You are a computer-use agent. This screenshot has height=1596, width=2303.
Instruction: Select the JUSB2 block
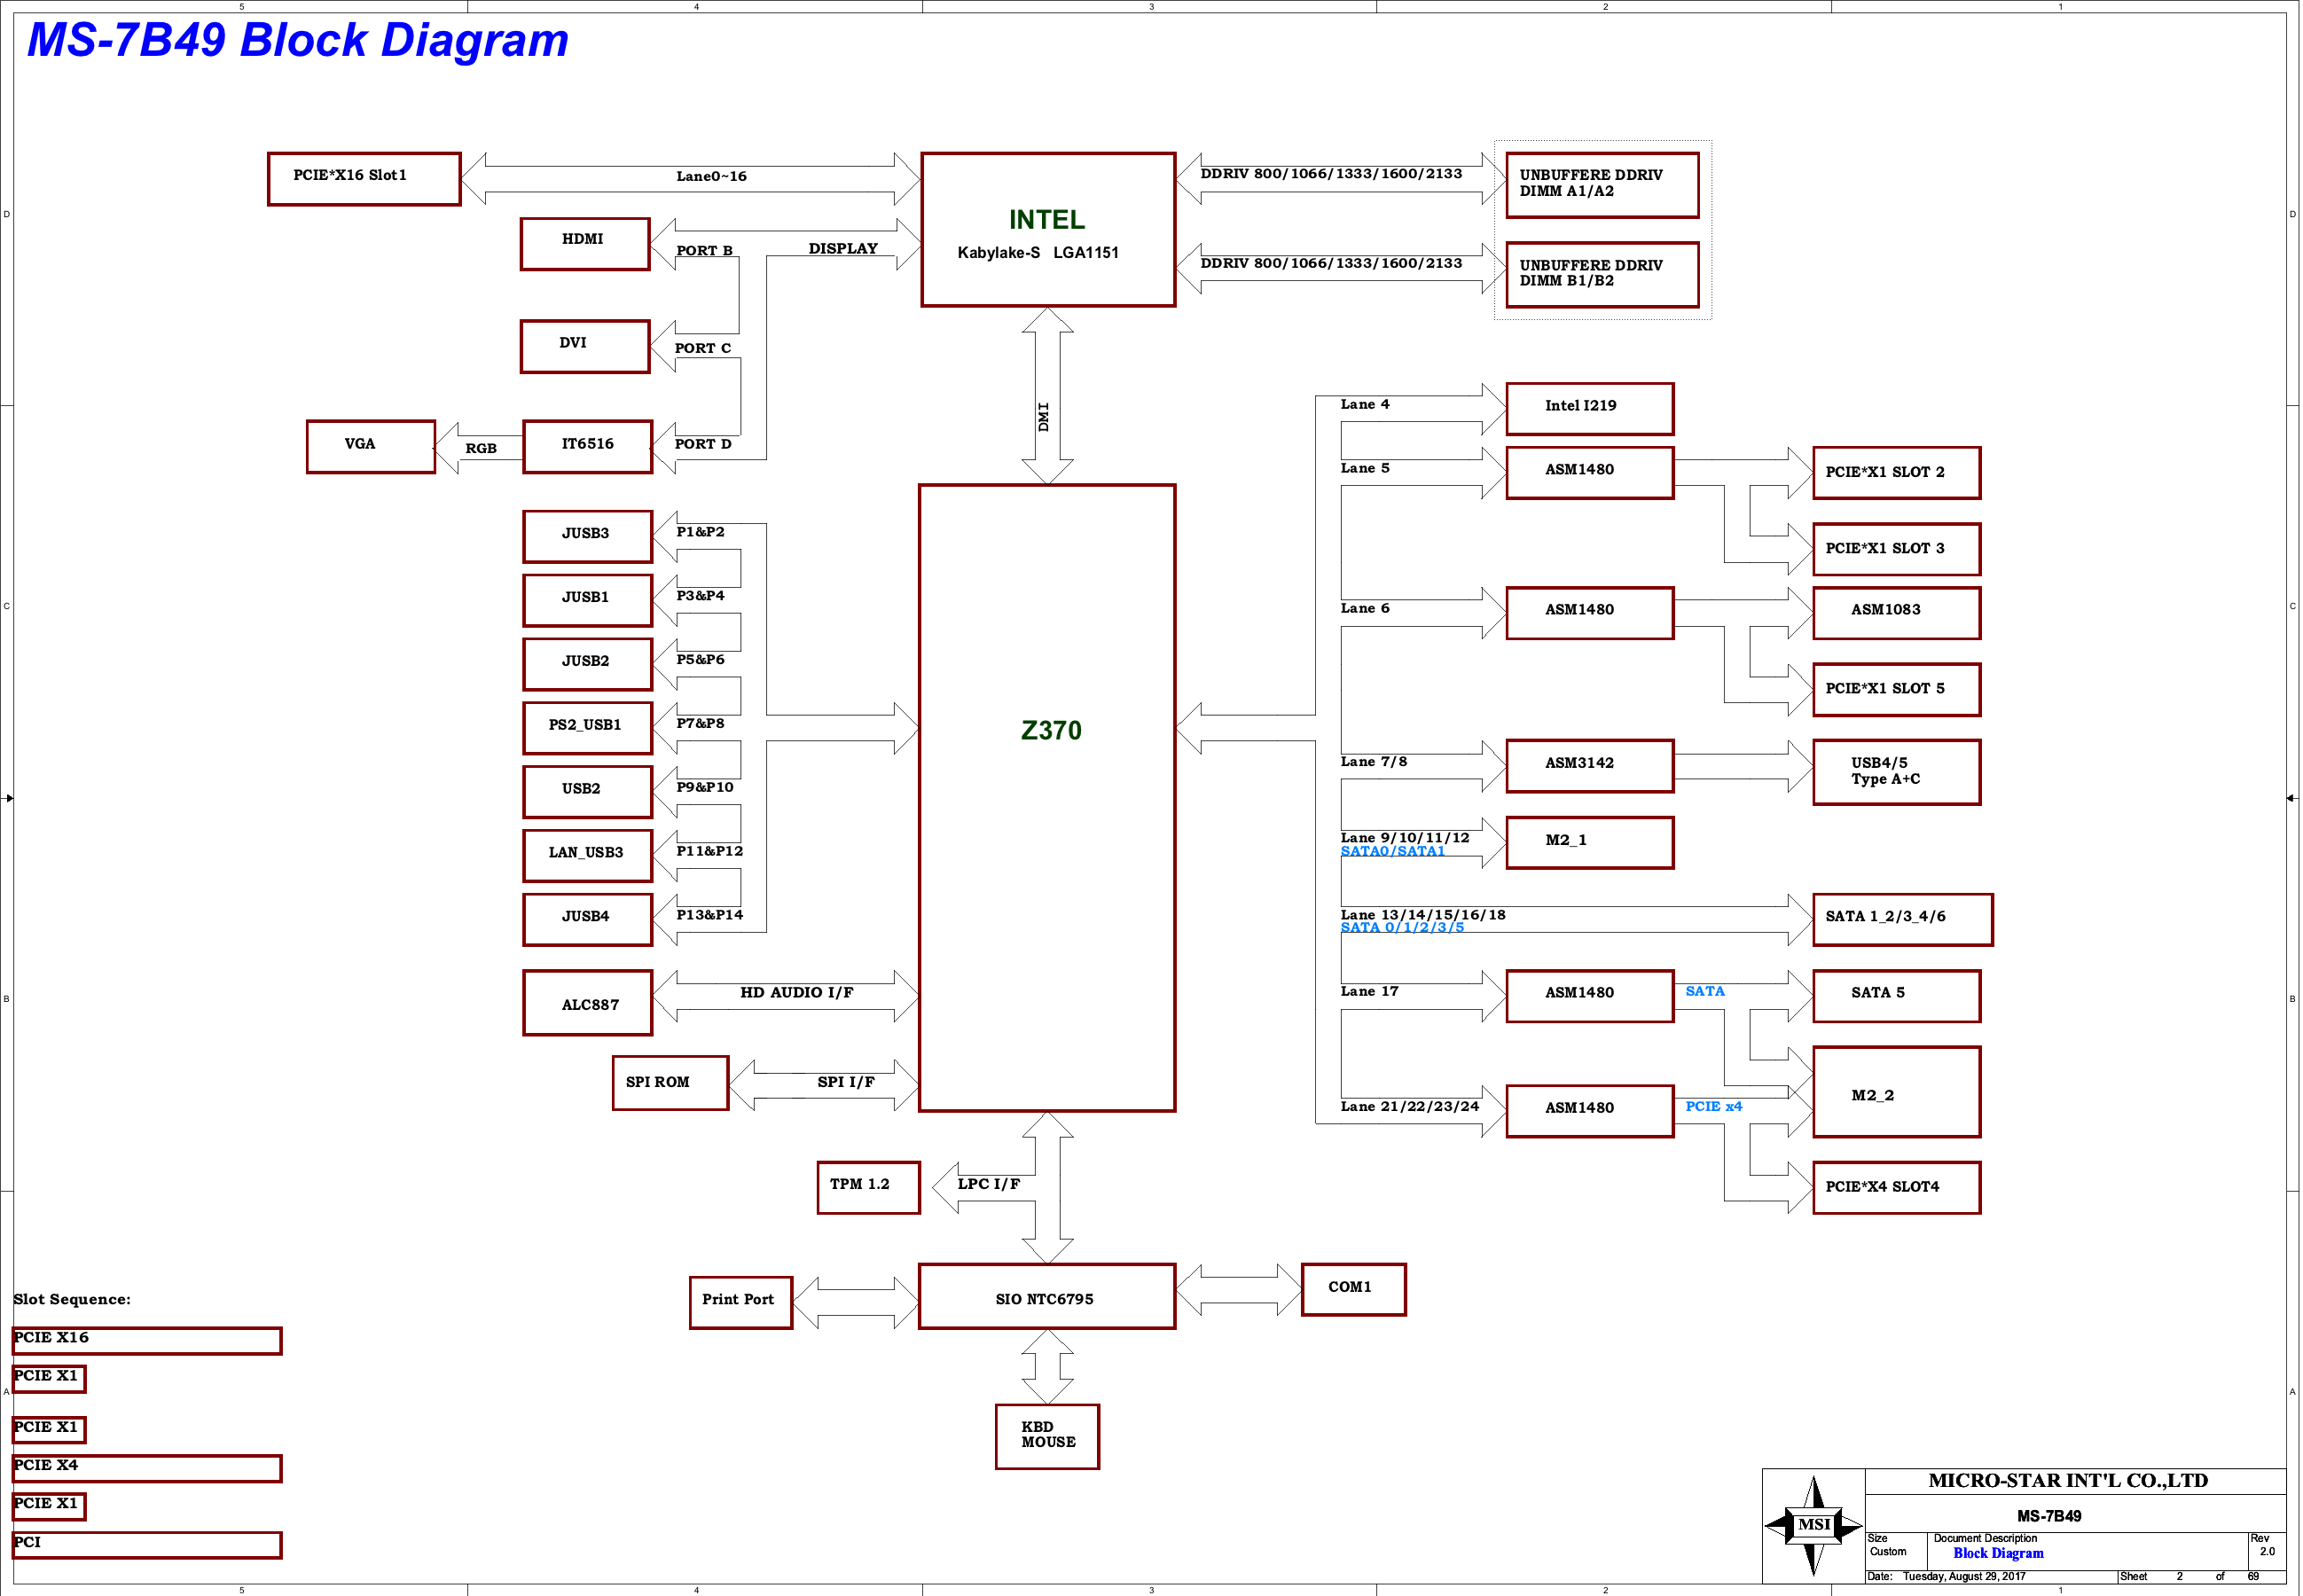click(x=587, y=664)
